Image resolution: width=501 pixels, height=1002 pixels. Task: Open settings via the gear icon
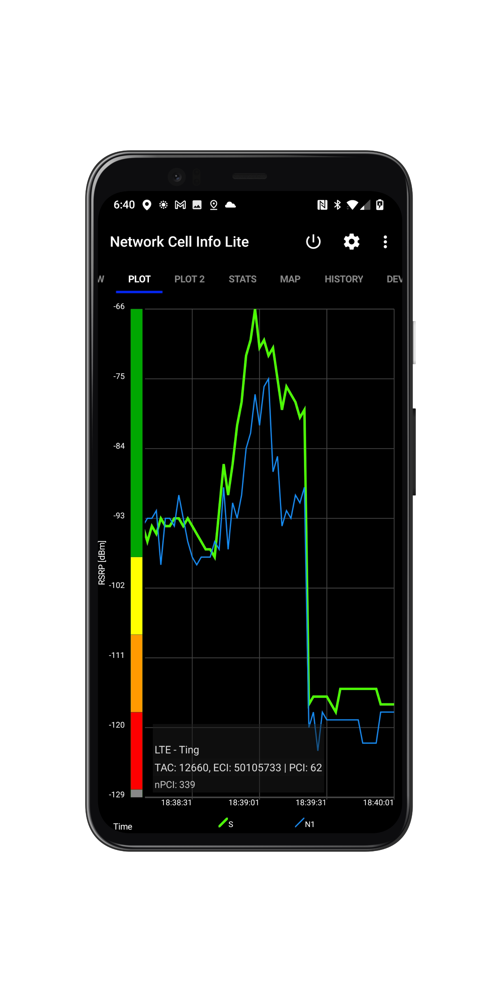coord(351,241)
